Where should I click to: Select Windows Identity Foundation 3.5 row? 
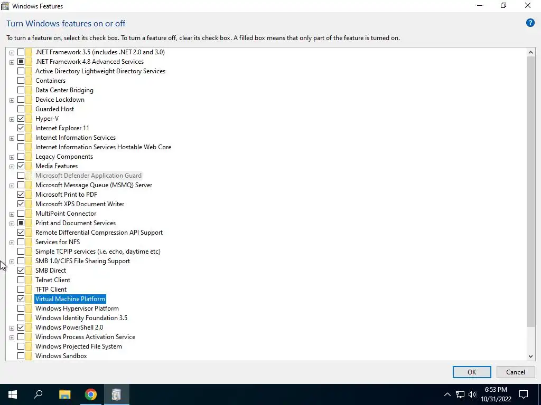click(x=81, y=318)
